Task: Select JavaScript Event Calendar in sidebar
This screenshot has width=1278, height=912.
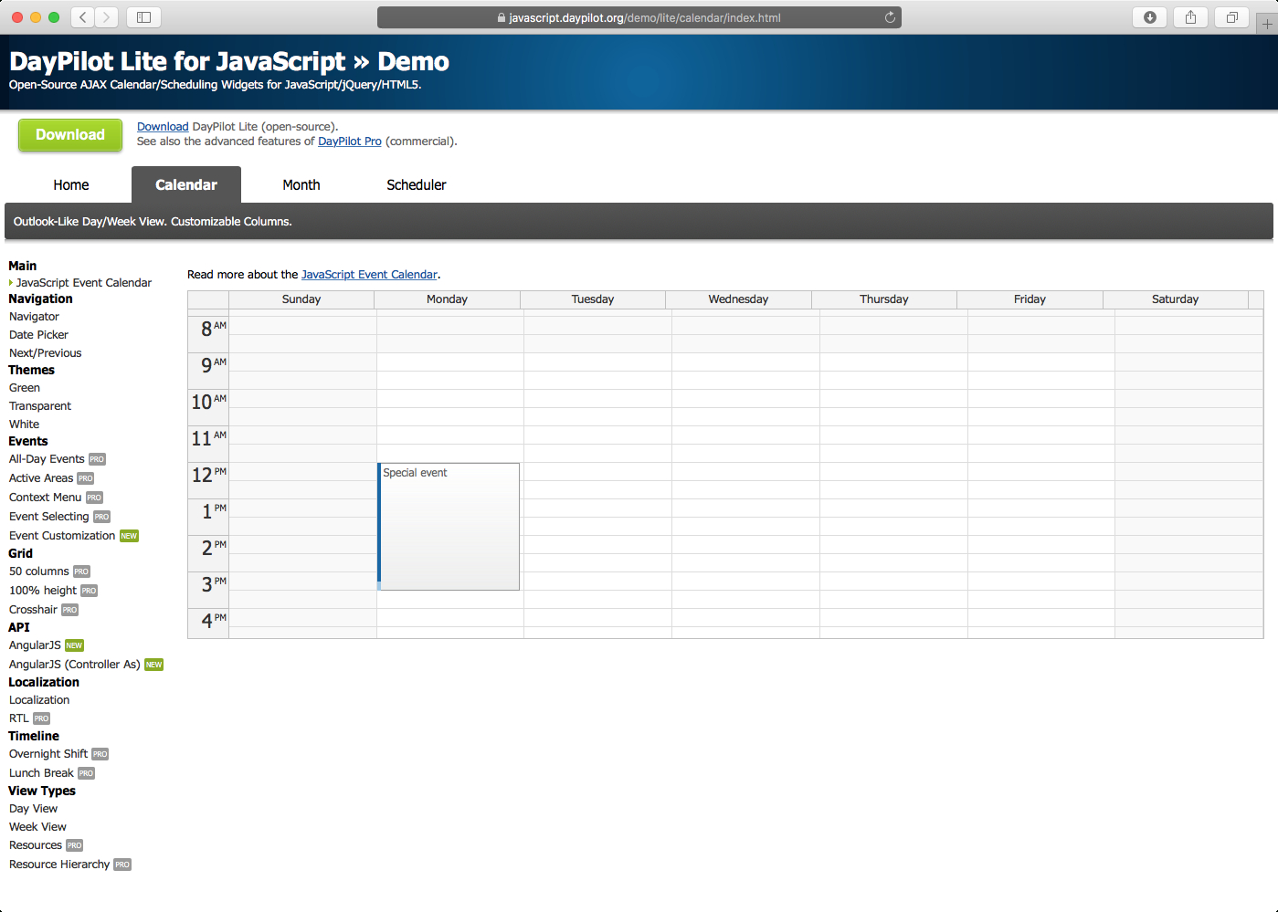Action: click(x=84, y=283)
